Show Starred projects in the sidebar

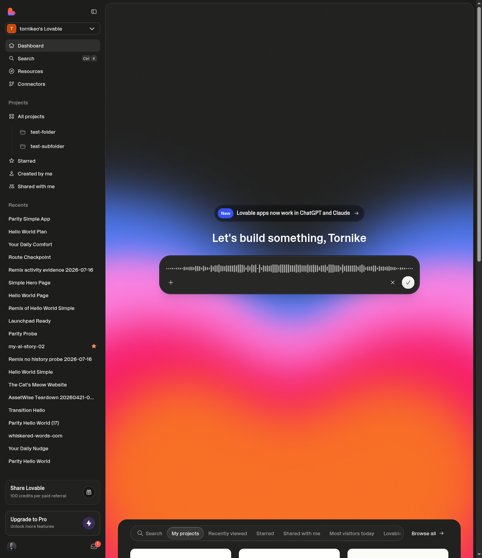click(x=53, y=161)
